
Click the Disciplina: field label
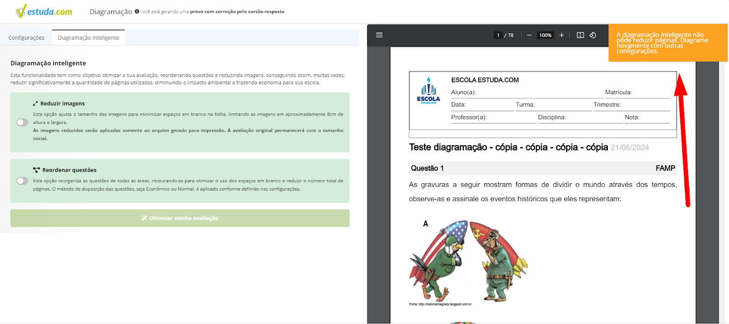point(552,117)
